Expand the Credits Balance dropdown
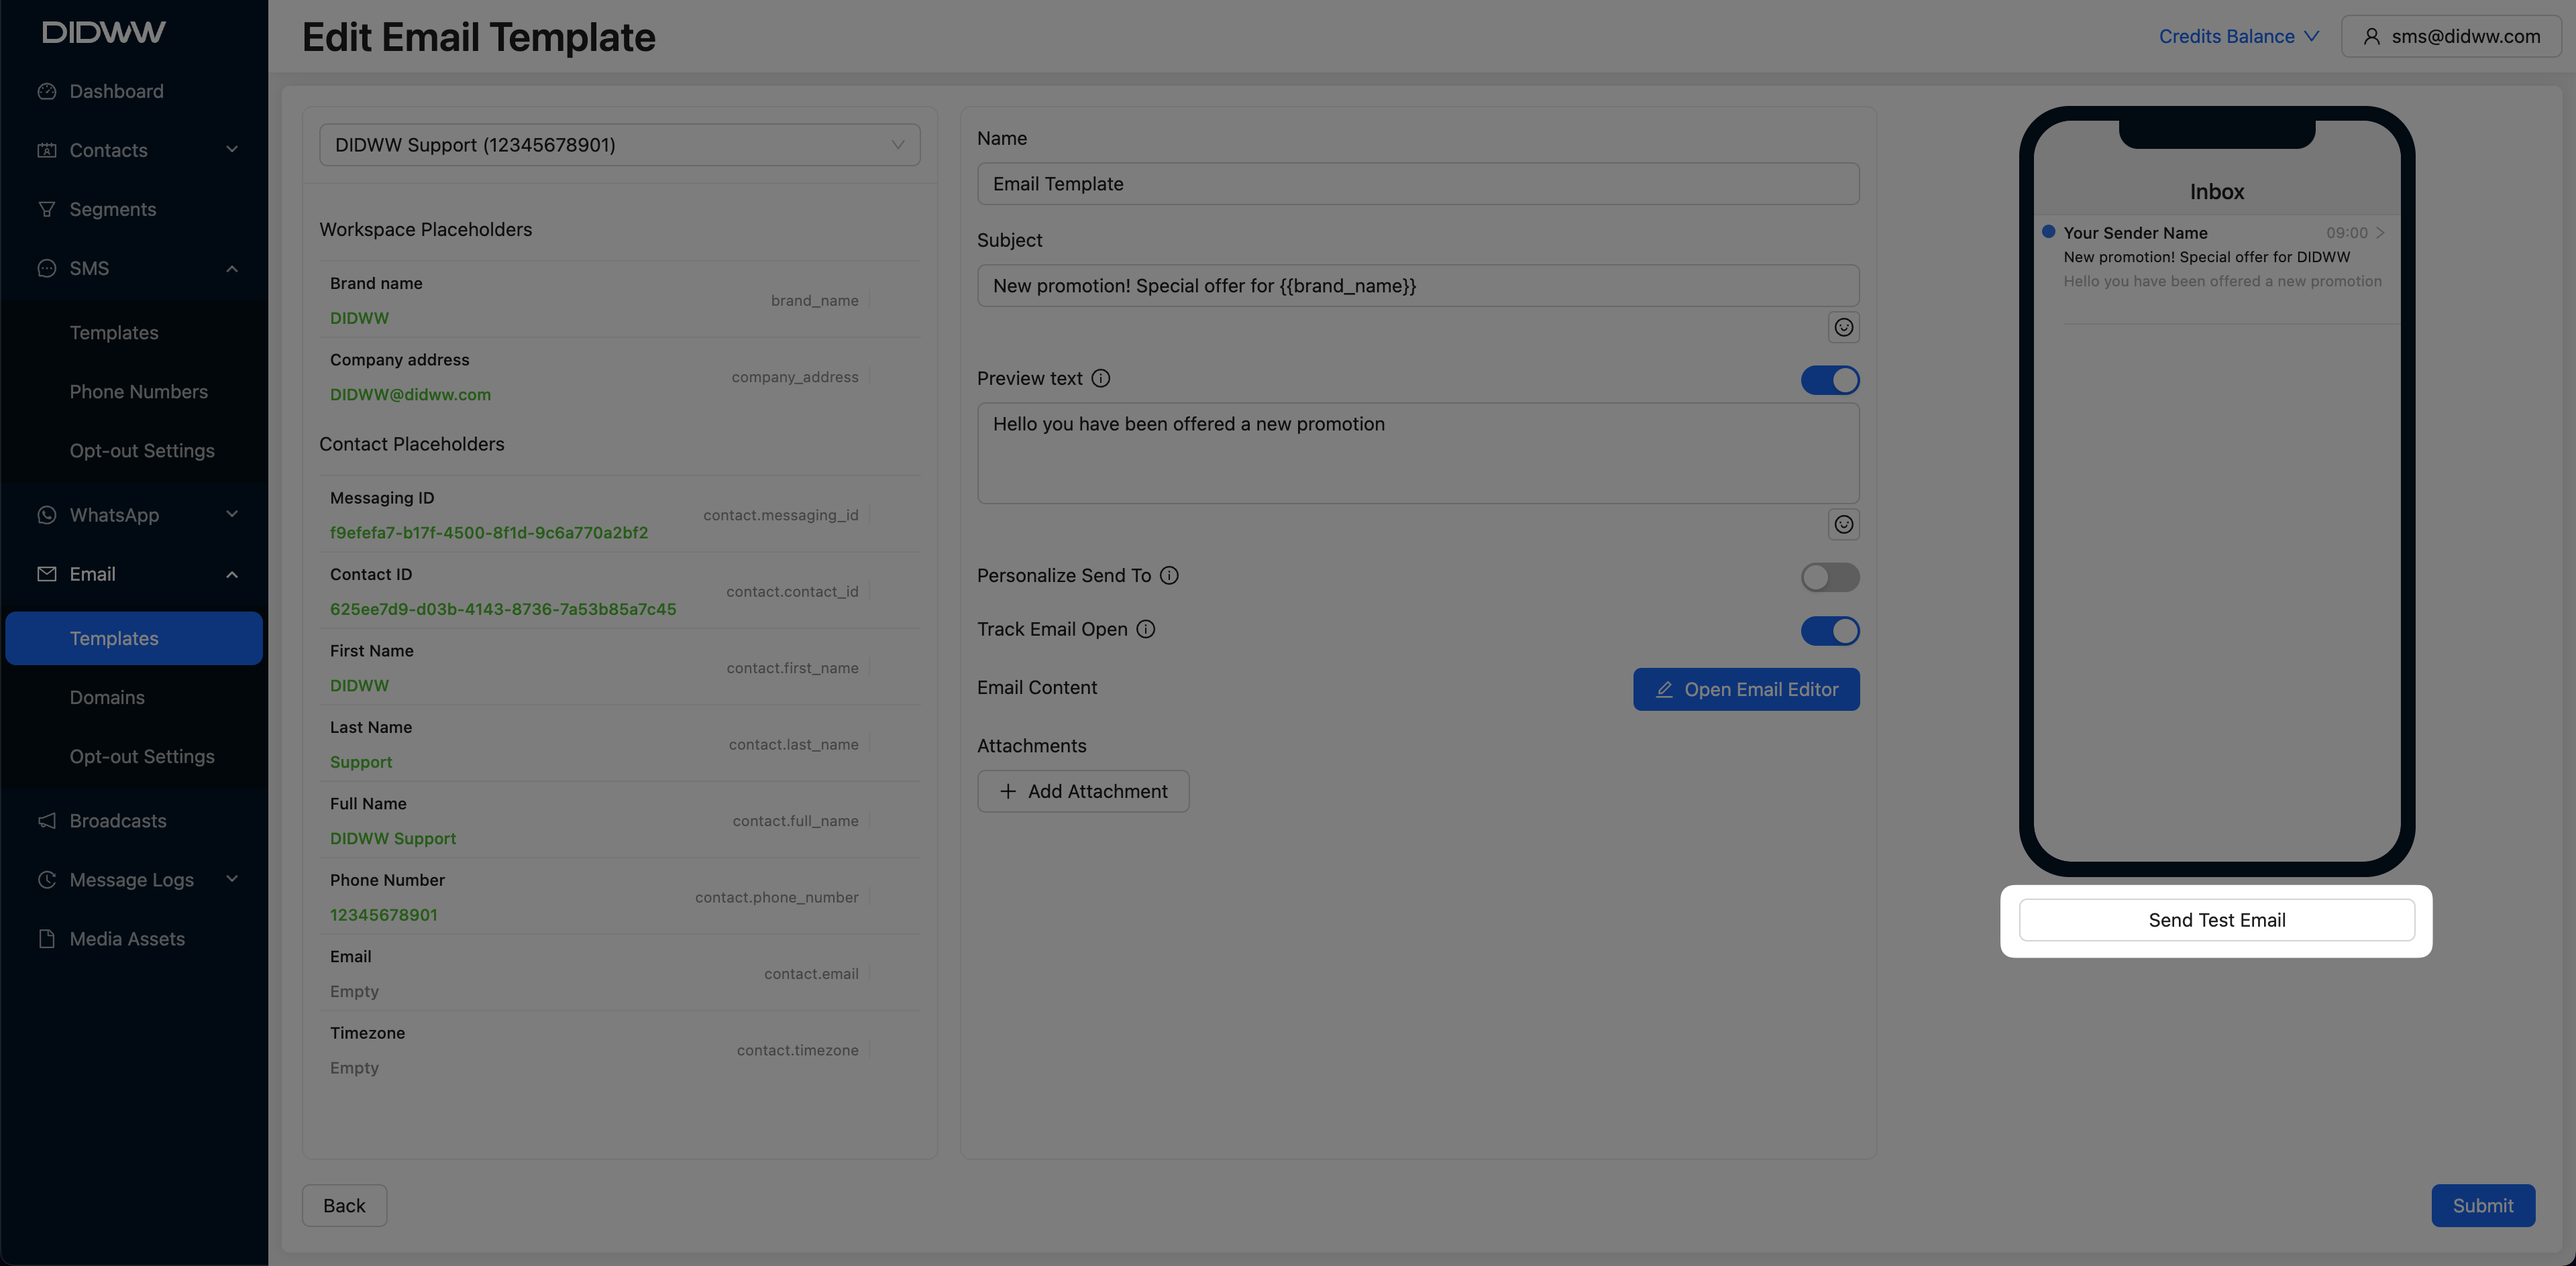 (2238, 36)
